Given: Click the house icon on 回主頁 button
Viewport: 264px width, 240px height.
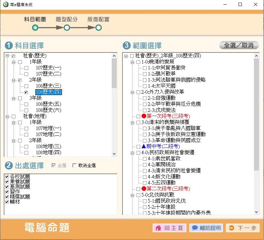Looking at the screenshot, I should [x=158, y=228].
